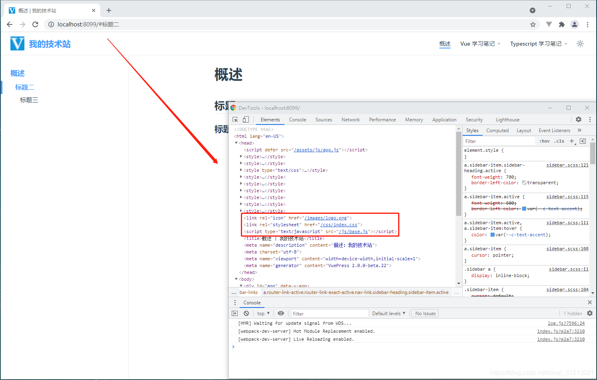Open the Vue 学习笔记 navigation dropdown
Screen dimensions: 597x380
point(480,44)
